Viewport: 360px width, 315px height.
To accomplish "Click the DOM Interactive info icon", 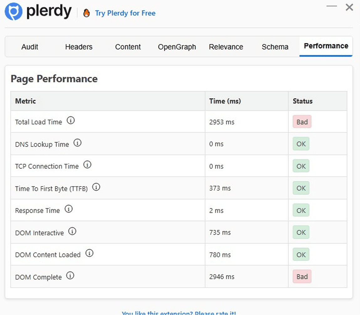I will [72, 231].
